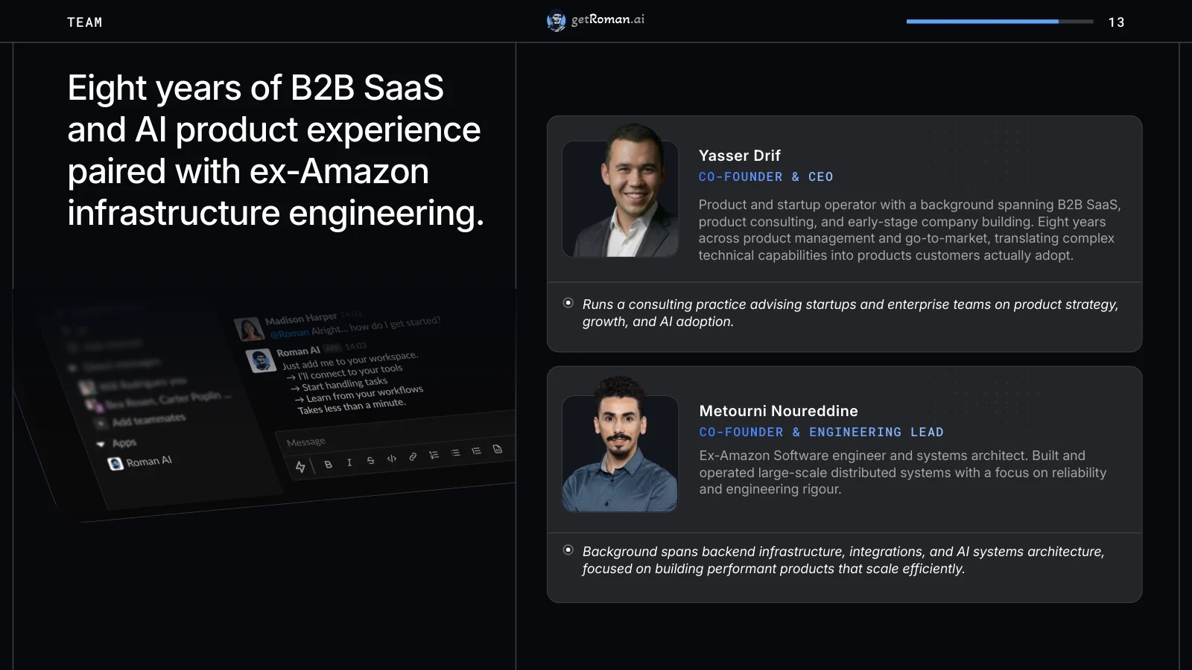Click the Add teammates sidebar item

[x=148, y=421]
